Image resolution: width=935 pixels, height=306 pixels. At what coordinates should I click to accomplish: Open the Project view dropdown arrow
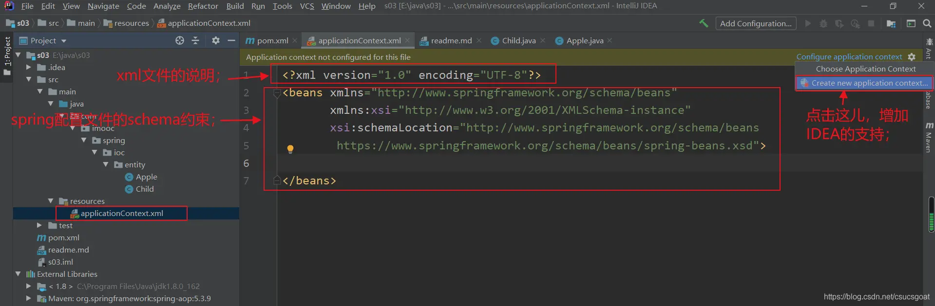64,41
